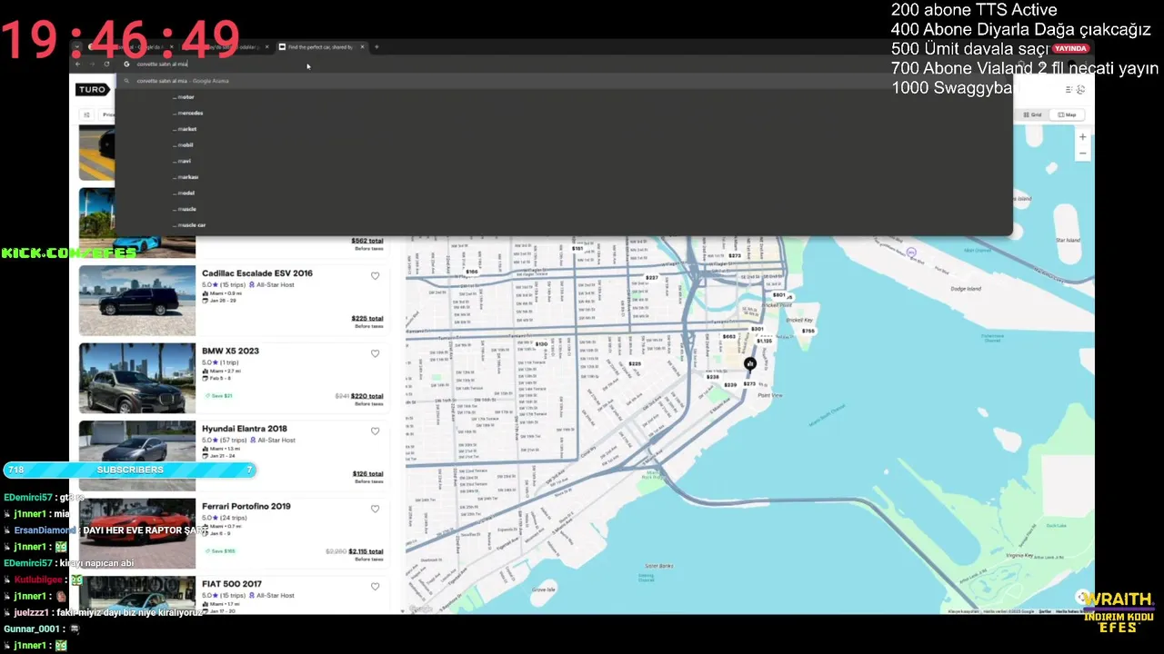Image resolution: width=1164 pixels, height=654 pixels.
Task: Select the $166 map price marker
Action: [x=471, y=272]
